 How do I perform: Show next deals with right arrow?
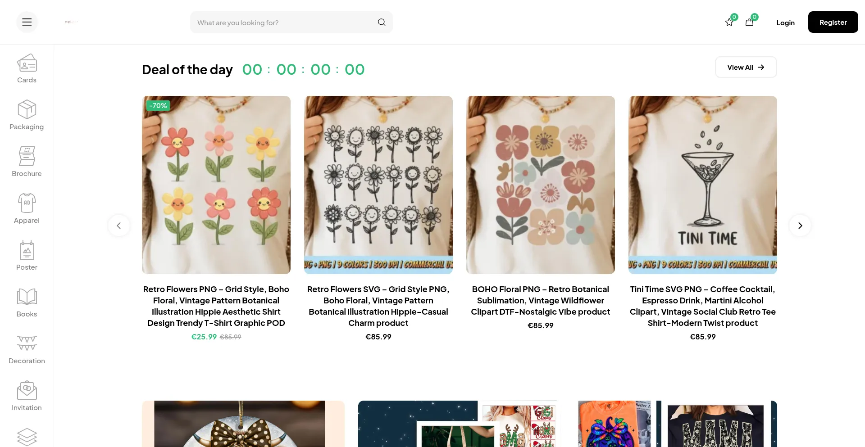(x=800, y=226)
